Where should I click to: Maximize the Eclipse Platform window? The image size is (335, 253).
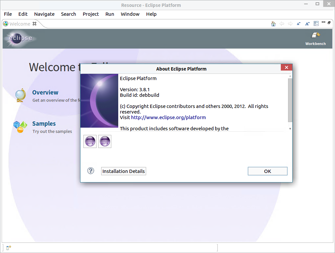317,4
